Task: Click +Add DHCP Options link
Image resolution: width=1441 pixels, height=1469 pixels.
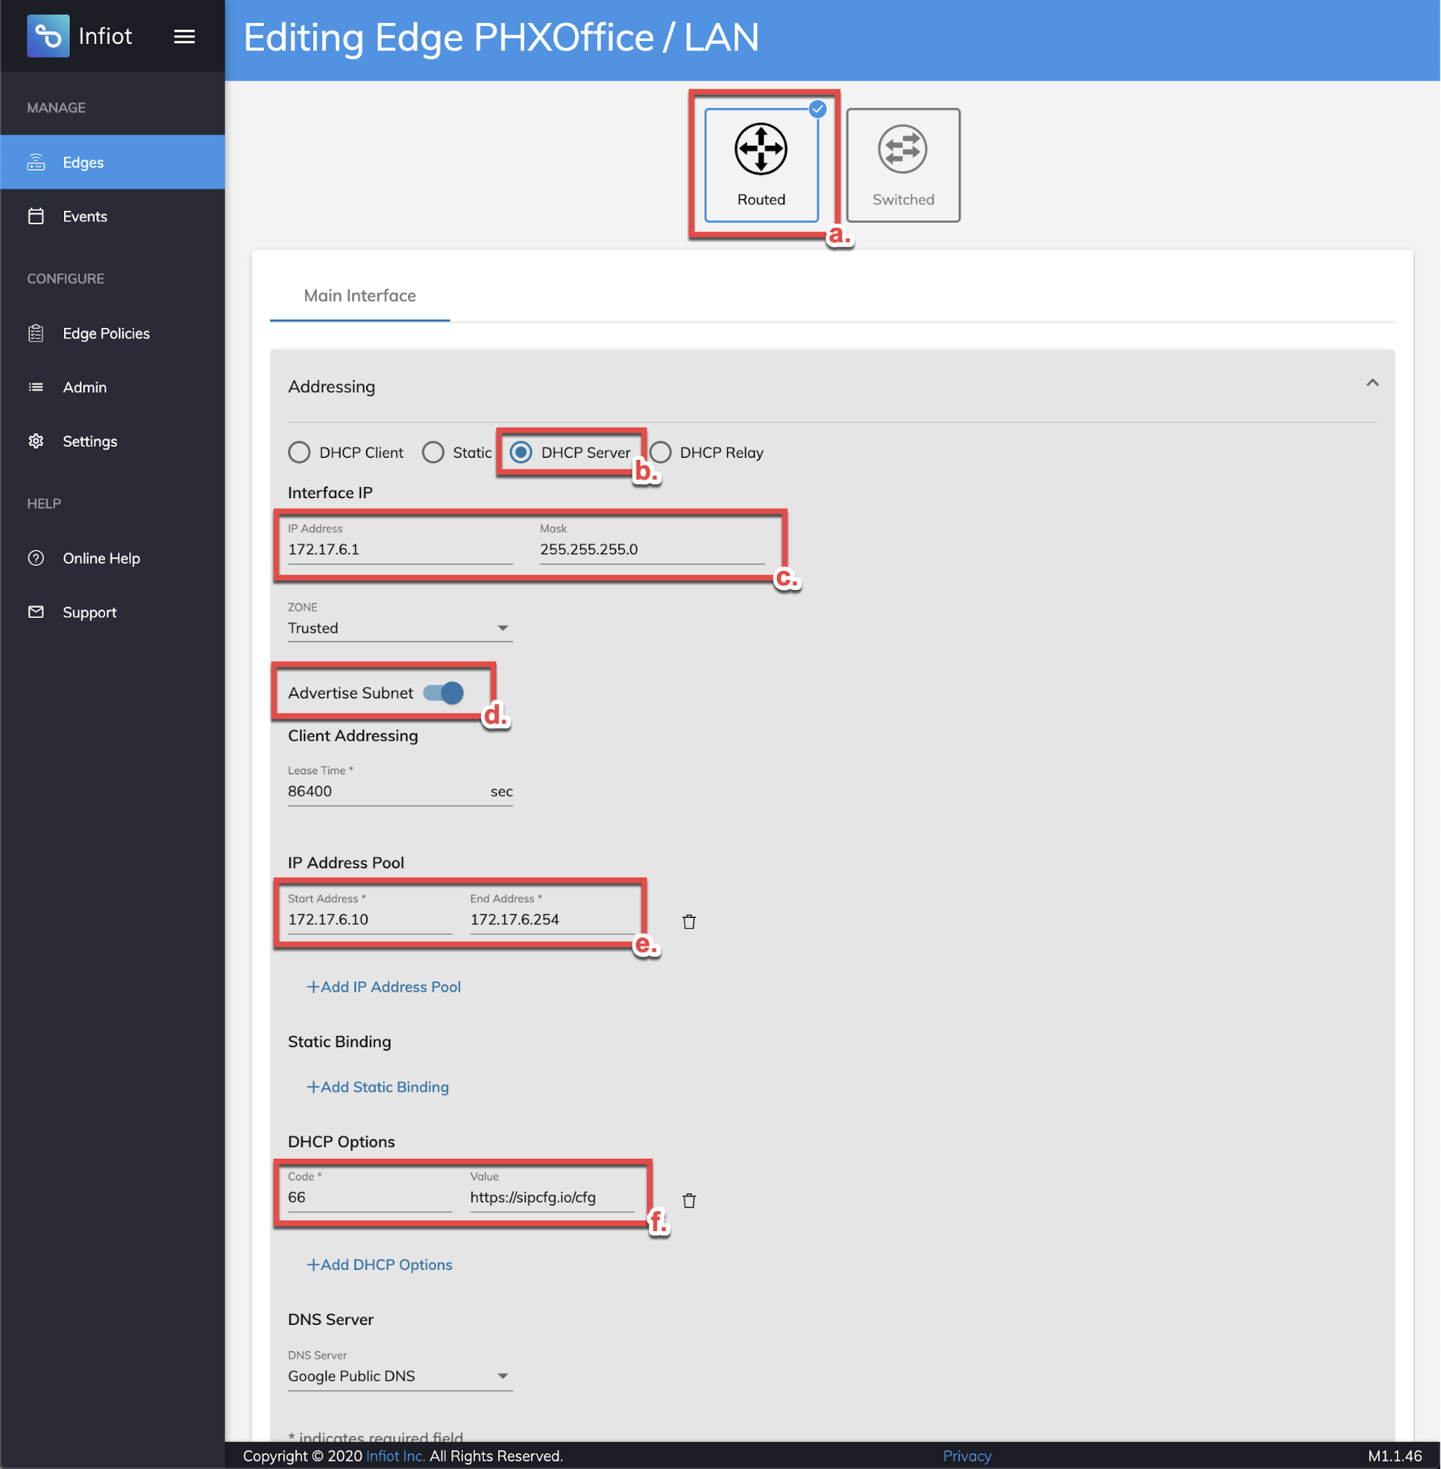Action: tap(379, 1264)
